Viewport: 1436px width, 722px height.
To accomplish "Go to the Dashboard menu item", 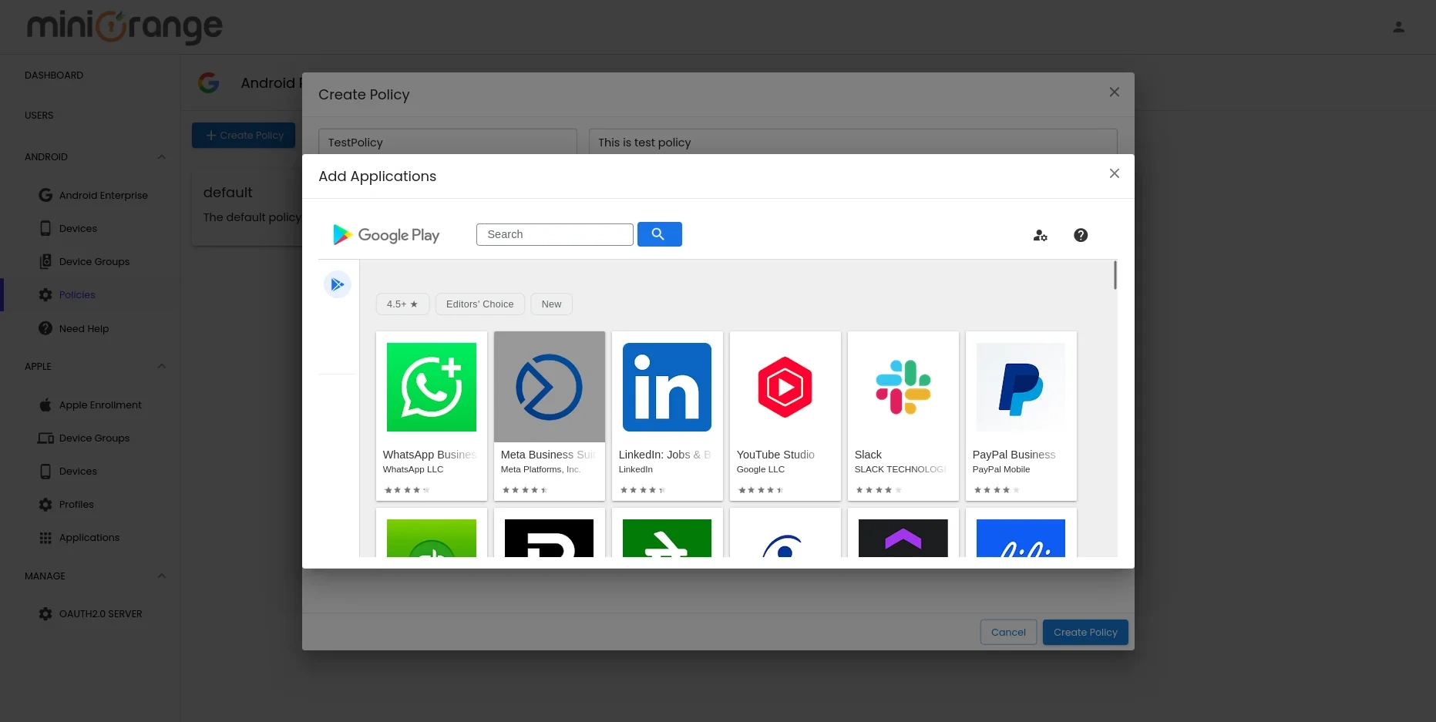I will [54, 75].
